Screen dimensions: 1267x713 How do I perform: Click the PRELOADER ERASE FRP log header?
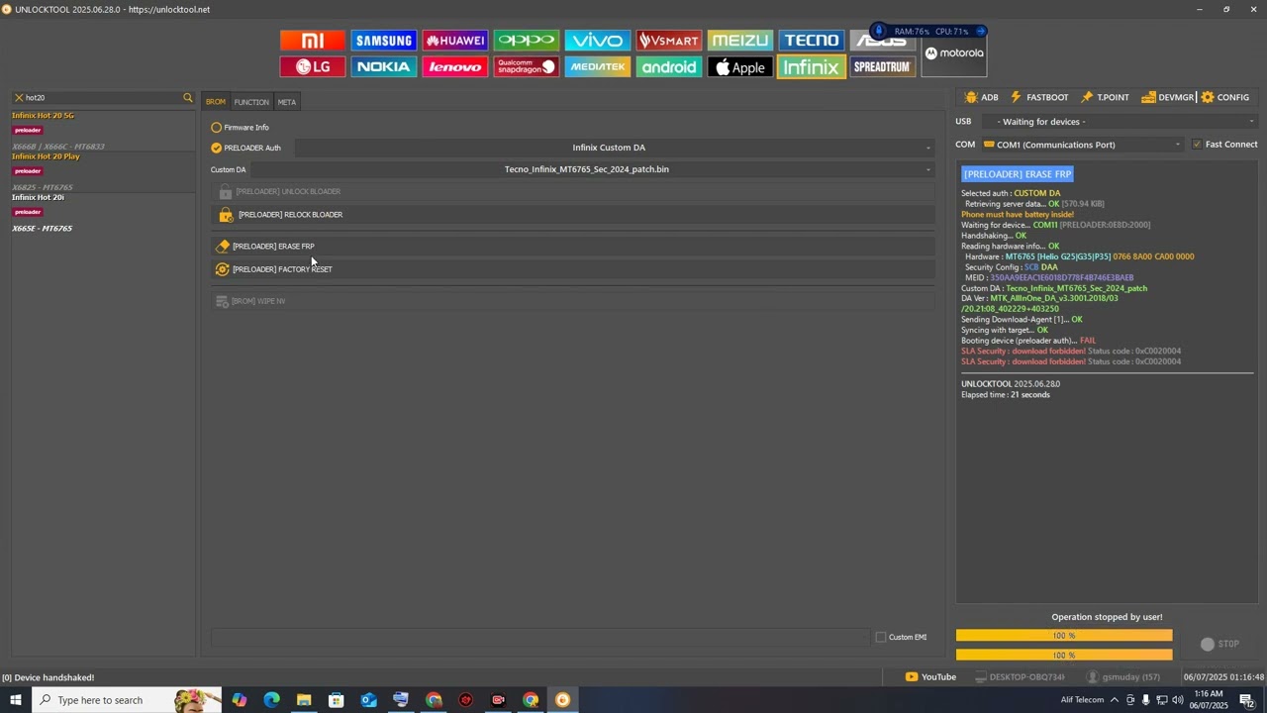point(1017,174)
